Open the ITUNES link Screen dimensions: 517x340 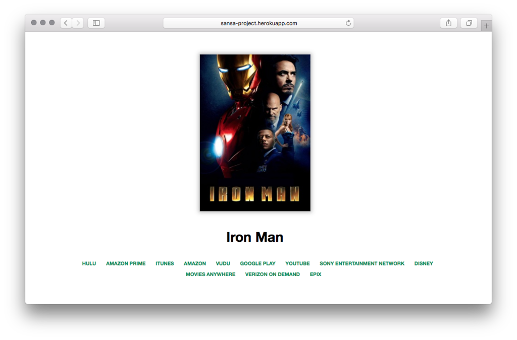165,263
